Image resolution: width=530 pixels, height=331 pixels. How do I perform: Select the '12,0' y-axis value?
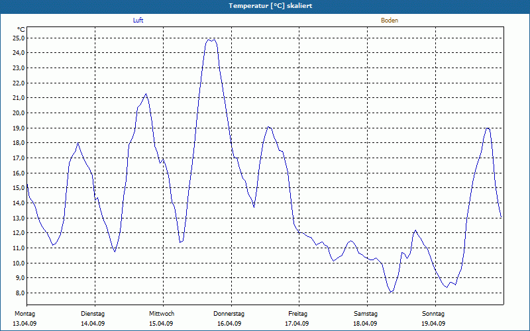pyautogui.click(x=19, y=233)
